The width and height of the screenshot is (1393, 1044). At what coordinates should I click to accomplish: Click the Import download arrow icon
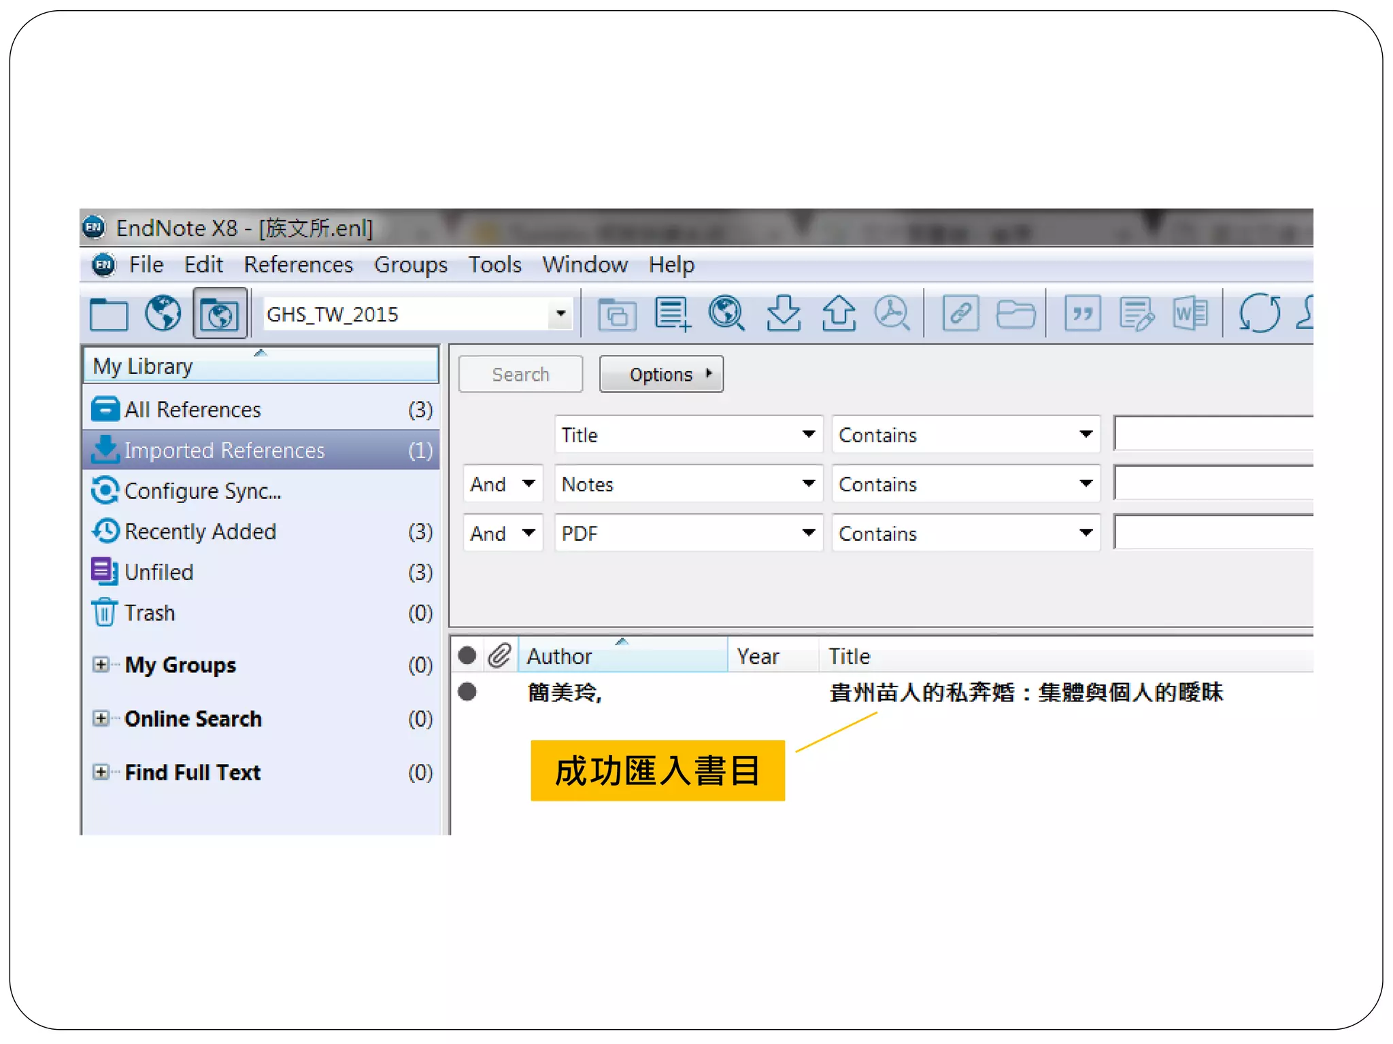(783, 314)
